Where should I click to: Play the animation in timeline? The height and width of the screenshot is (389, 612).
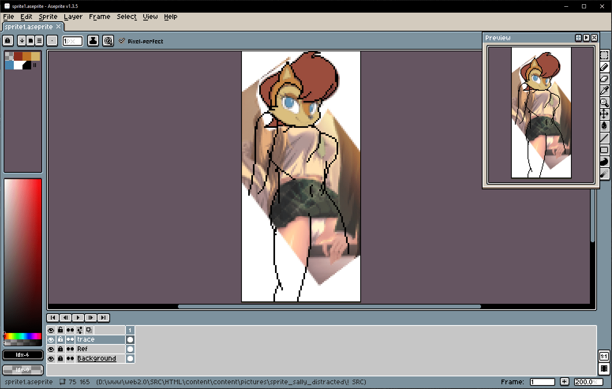pyautogui.click(x=78, y=318)
